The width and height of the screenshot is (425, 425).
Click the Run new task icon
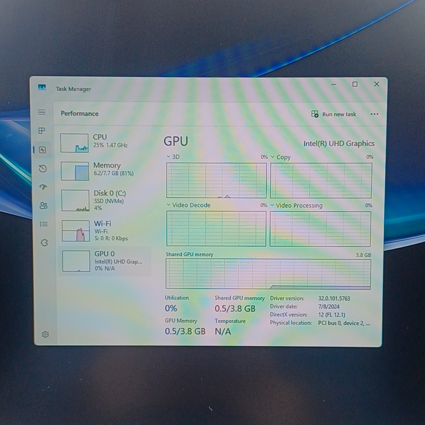[x=315, y=114]
